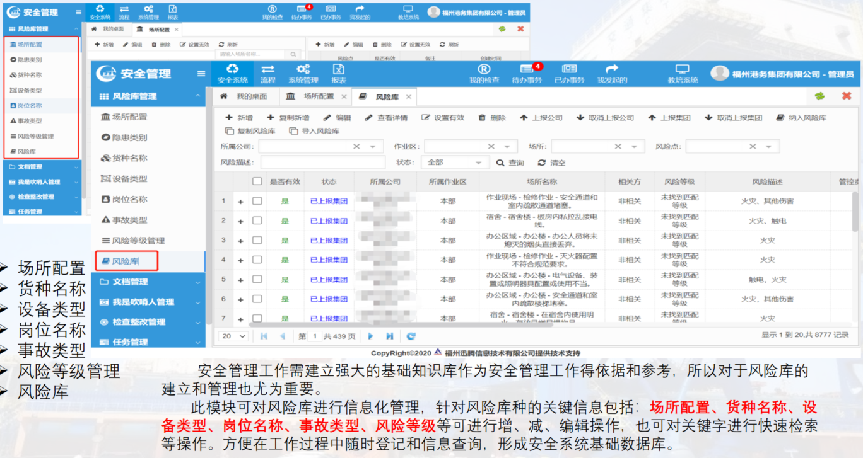The width and height of the screenshot is (863, 458).
Task: Click 复制风险库 button
Action: click(250, 131)
